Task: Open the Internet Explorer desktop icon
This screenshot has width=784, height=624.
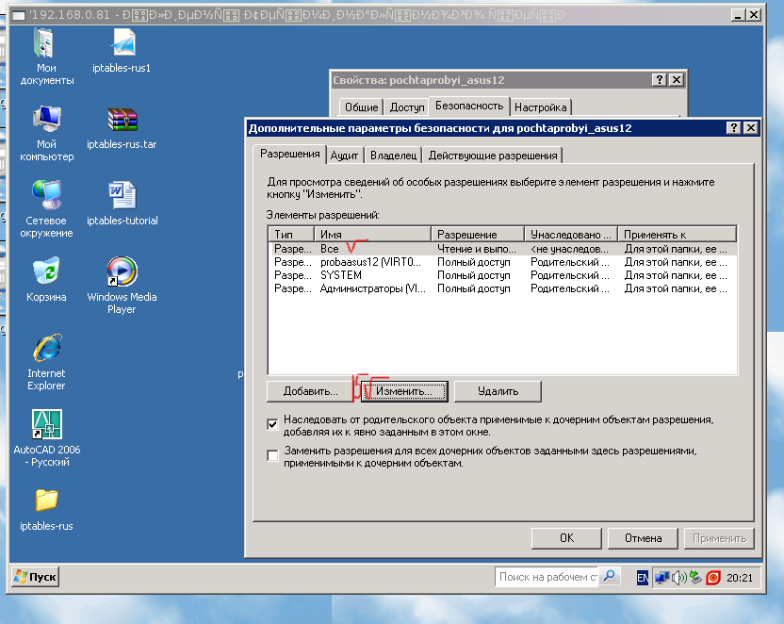Action: (46, 349)
